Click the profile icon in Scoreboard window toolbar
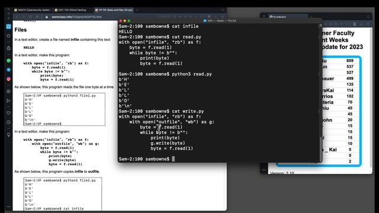This screenshot has height=213, width=379. coord(355,24)
